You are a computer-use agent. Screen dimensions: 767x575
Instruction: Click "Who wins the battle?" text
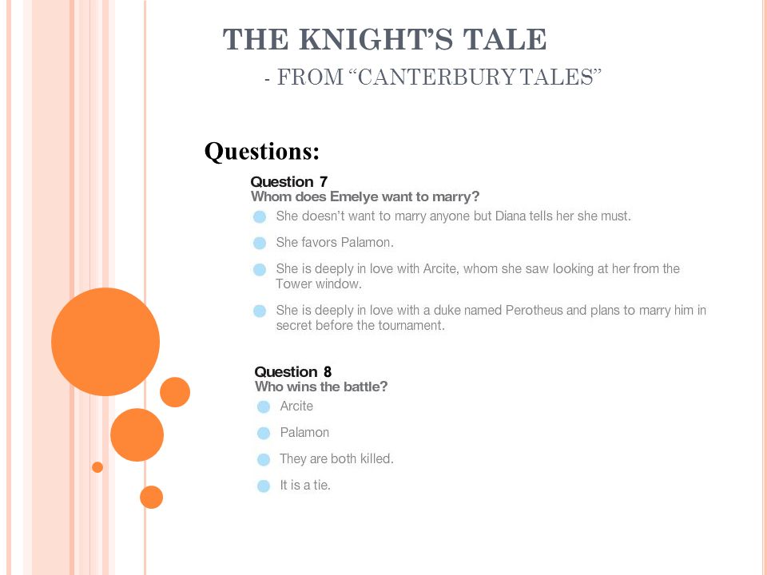pos(321,387)
